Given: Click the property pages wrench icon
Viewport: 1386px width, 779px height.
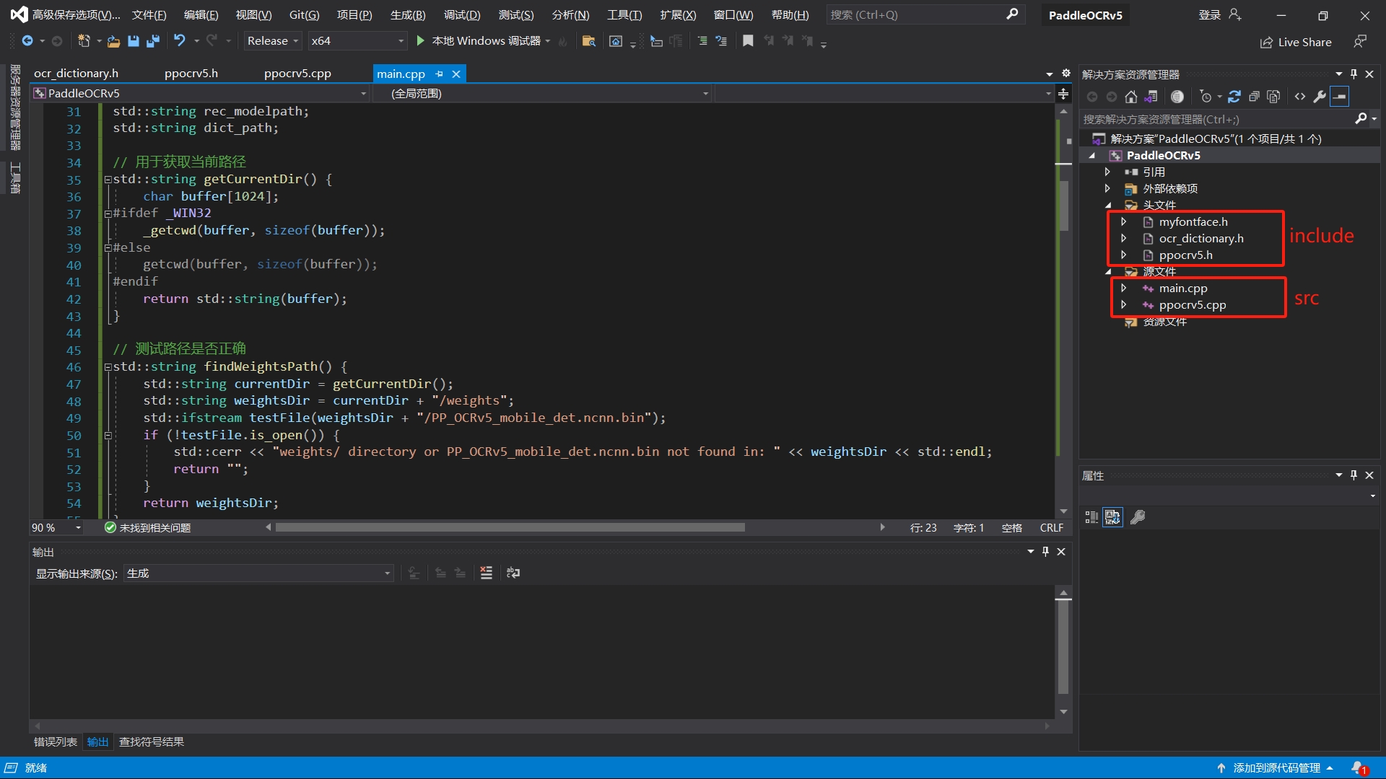Looking at the screenshot, I should (x=1138, y=517).
